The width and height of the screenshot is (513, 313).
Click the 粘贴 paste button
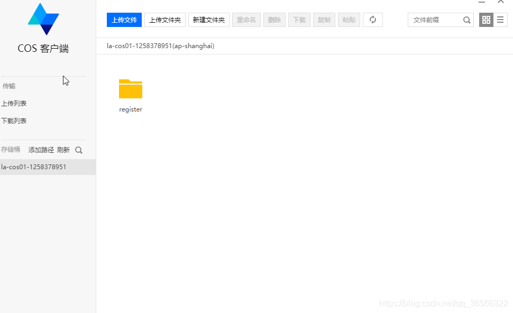pos(349,20)
